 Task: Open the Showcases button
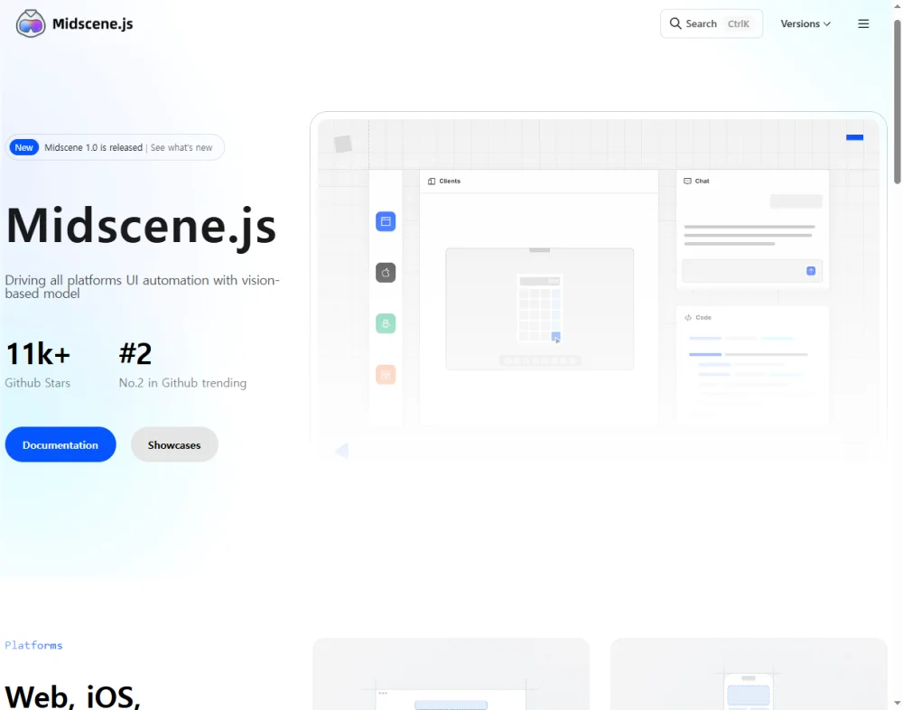pyautogui.click(x=174, y=444)
